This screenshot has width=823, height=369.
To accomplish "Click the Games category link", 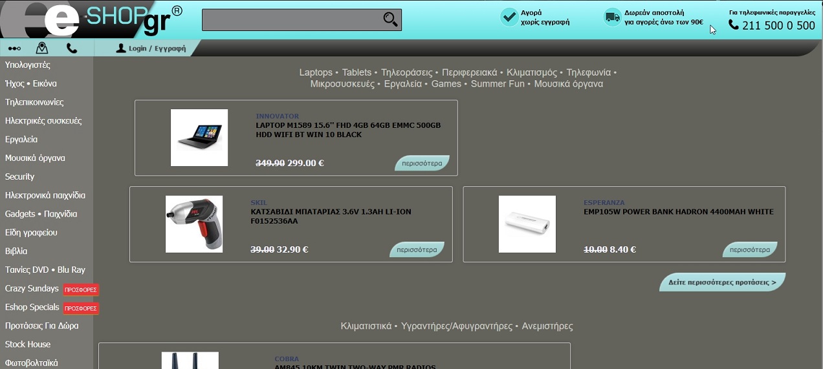I will click(446, 84).
